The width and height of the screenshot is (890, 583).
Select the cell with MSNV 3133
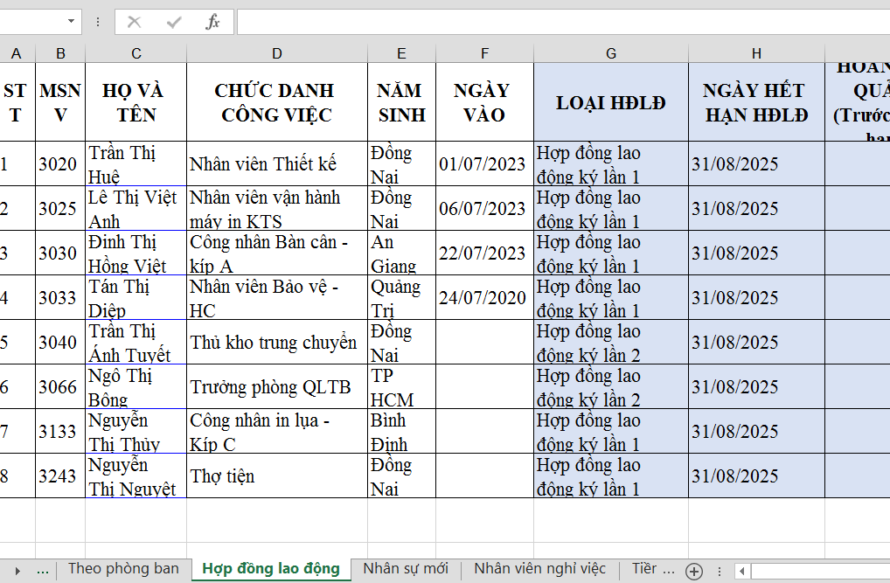click(60, 431)
